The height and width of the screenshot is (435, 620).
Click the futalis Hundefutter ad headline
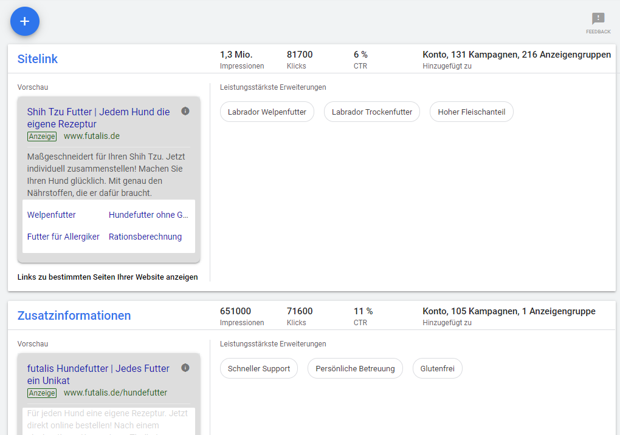[98, 374]
